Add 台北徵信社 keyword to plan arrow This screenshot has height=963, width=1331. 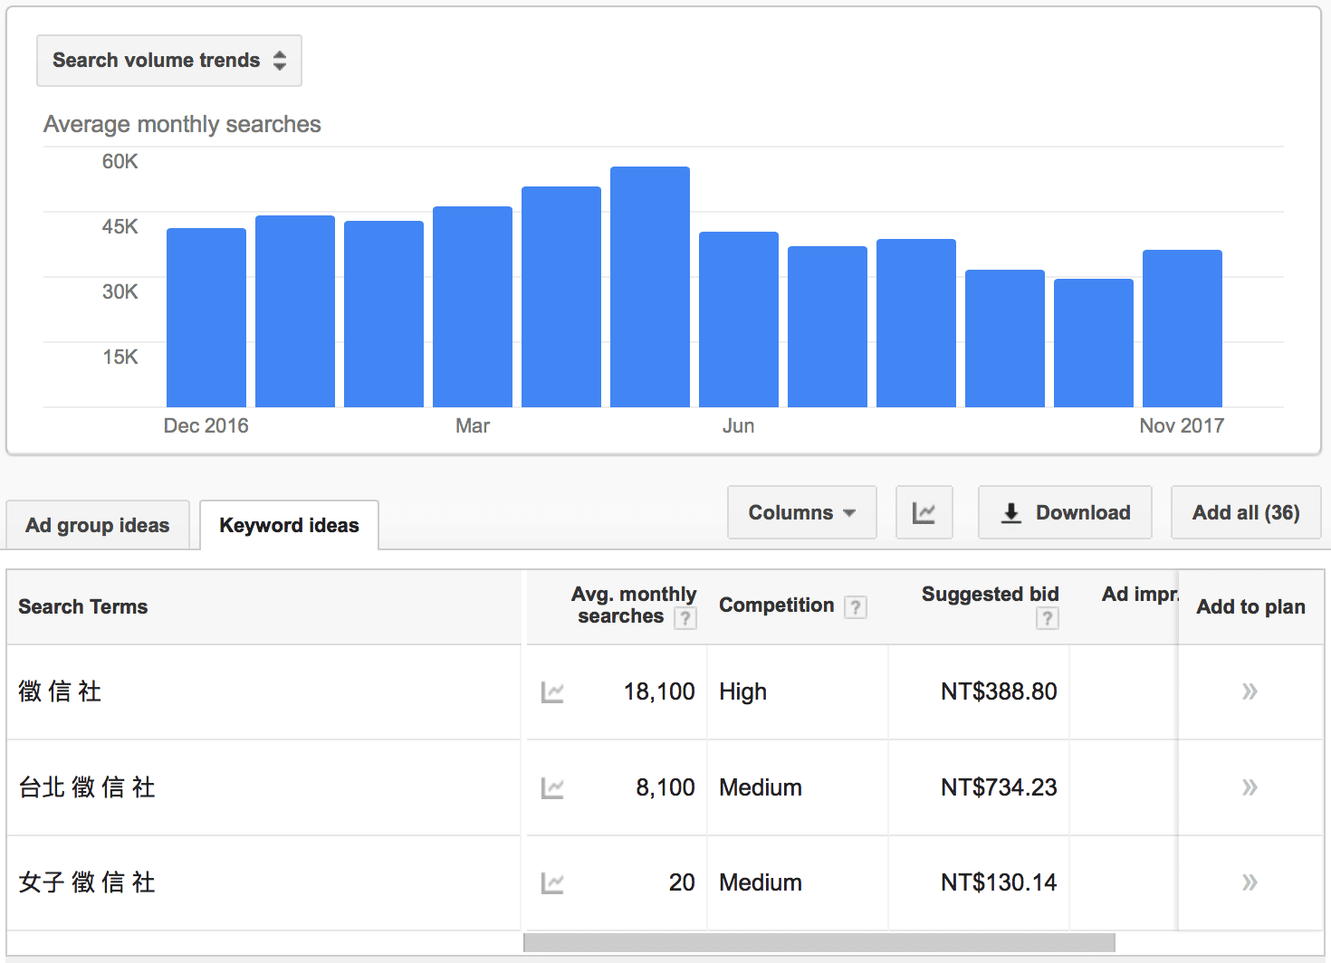click(x=1250, y=787)
